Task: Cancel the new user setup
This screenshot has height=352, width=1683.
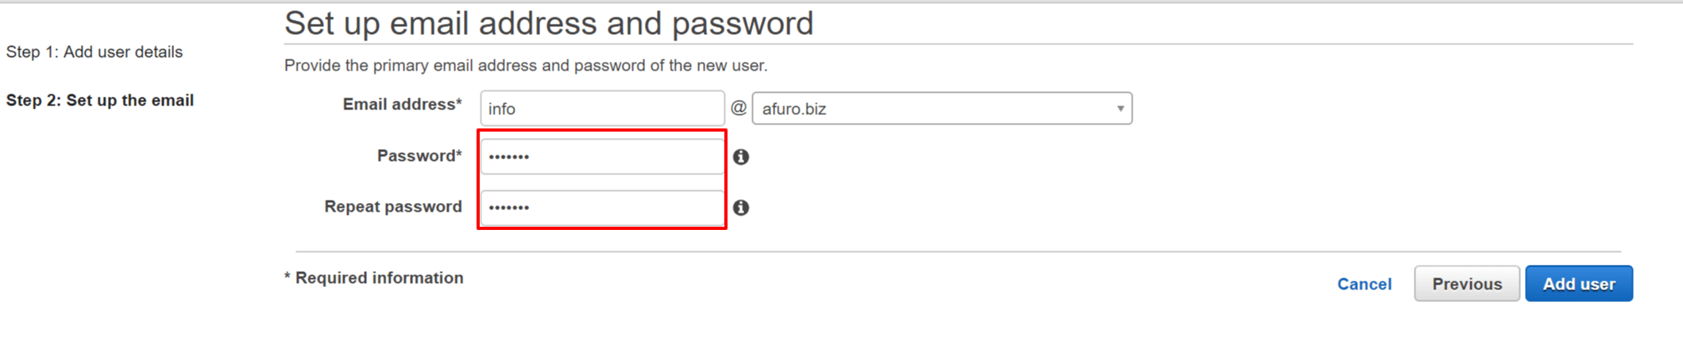Action: [x=1364, y=285]
